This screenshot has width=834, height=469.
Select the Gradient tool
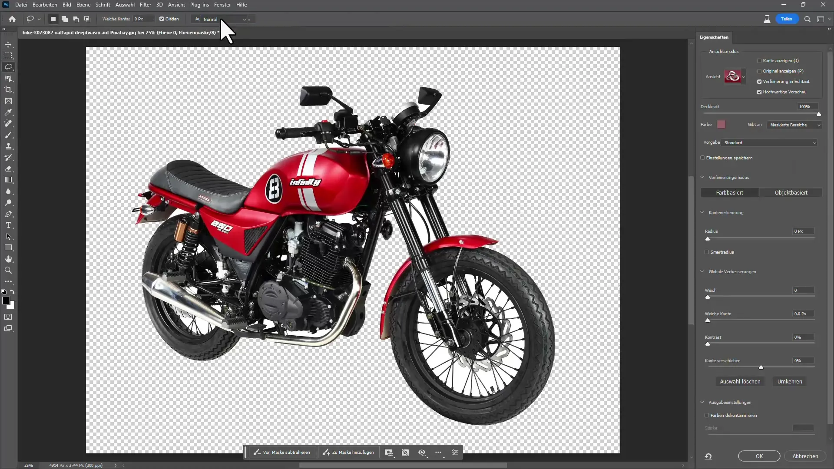pos(8,180)
